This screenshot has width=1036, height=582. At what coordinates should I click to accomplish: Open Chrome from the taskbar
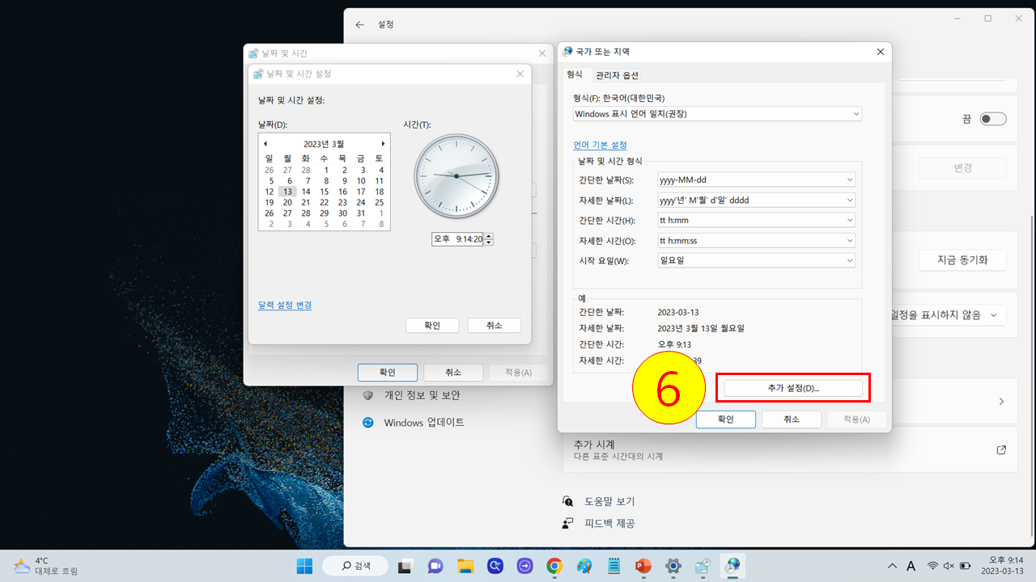point(554,566)
